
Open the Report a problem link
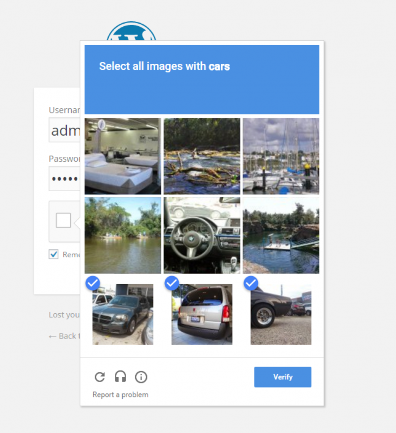pos(120,394)
